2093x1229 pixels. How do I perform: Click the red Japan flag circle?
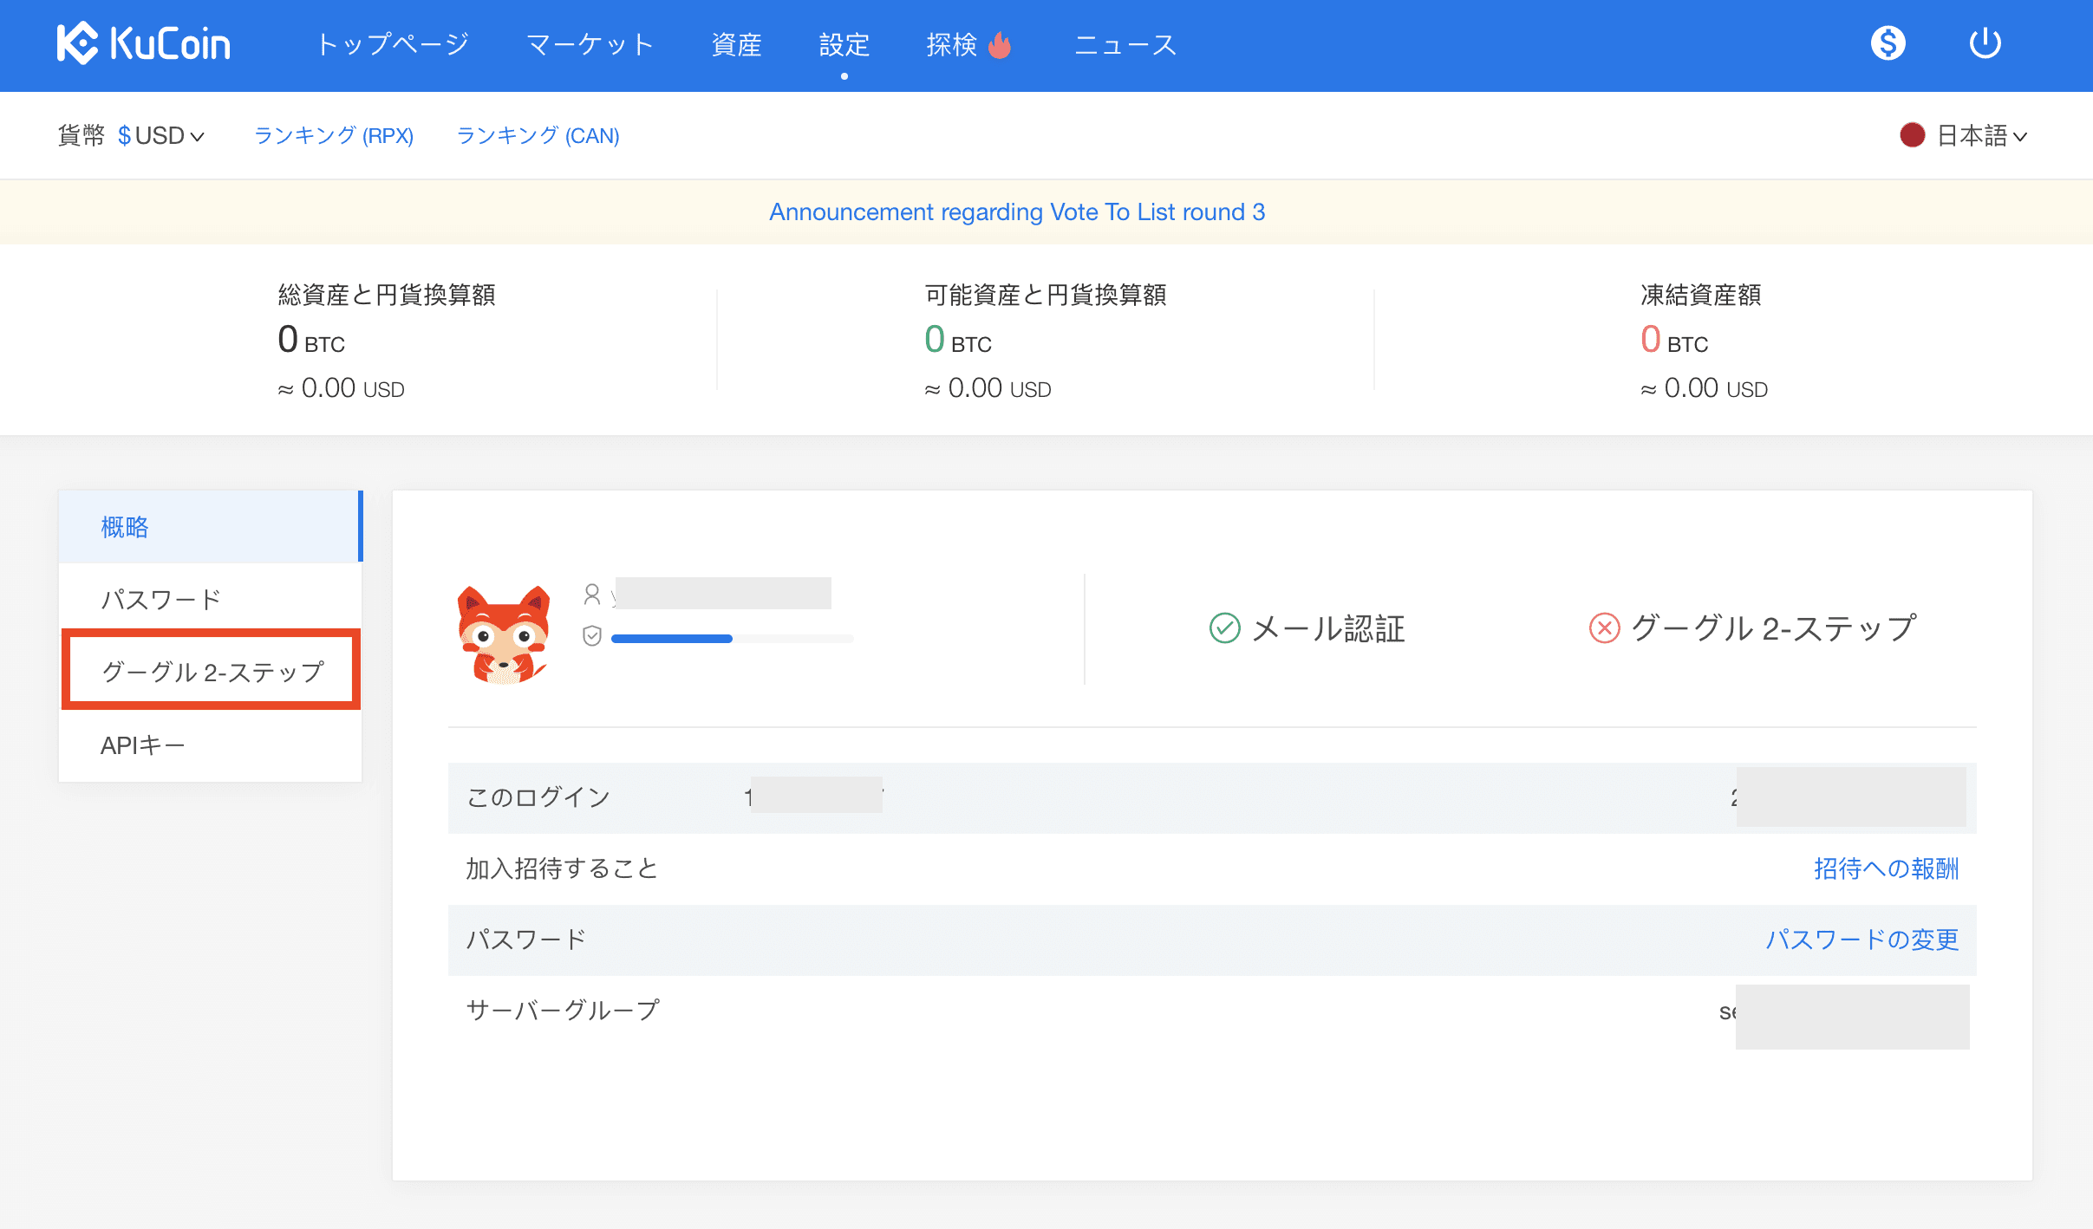1912,136
